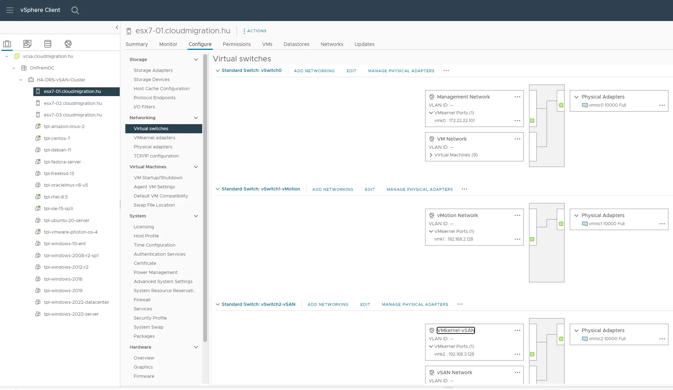Open more actions for vSwitch1-vMotion
Viewport: 673px width, 390px height.
click(x=464, y=189)
